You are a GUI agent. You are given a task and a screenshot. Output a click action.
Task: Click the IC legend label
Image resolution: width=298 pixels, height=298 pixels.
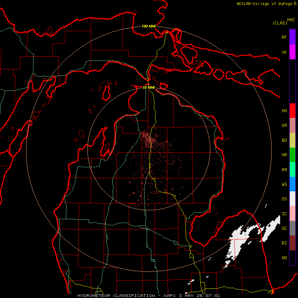click(284, 214)
